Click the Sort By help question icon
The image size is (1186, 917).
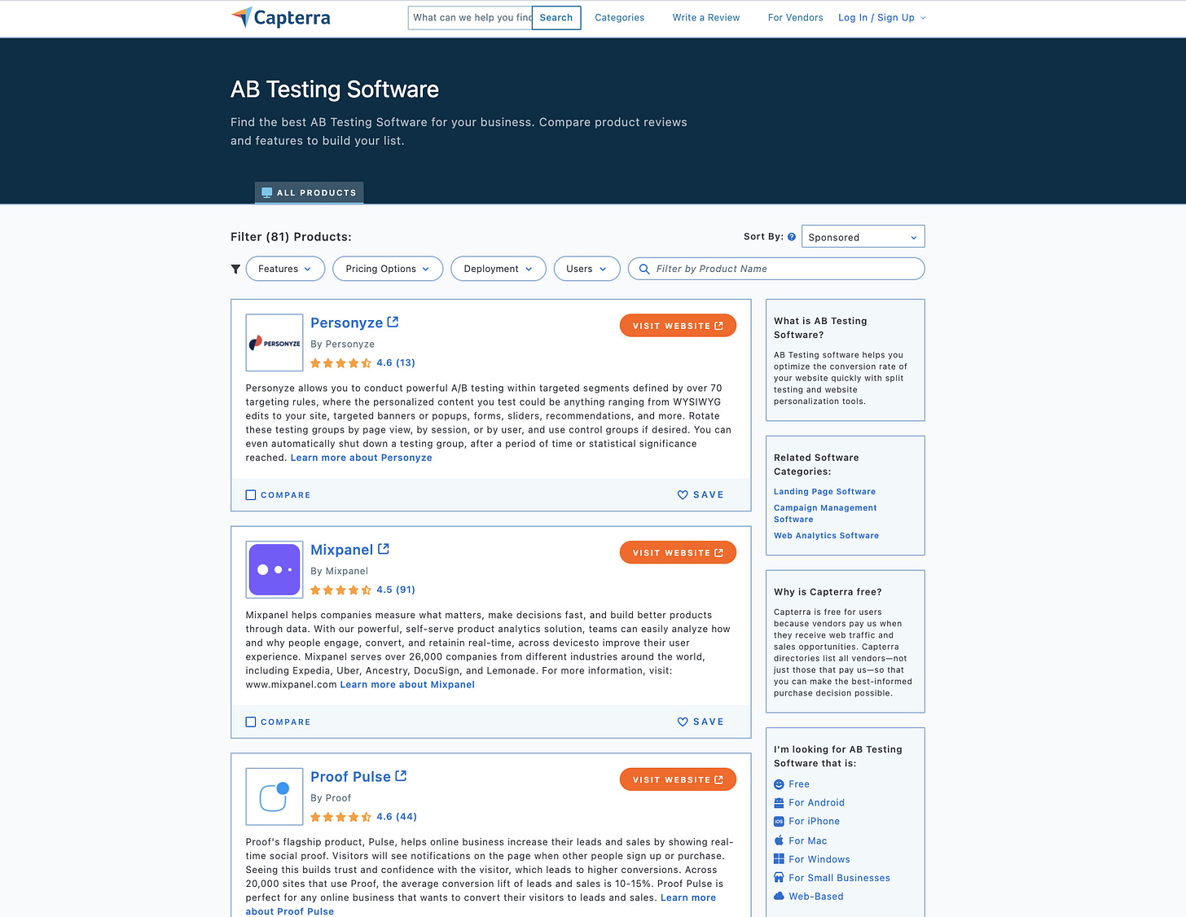coord(792,237)
